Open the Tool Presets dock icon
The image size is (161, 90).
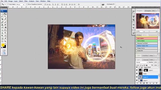(x=133, y=11)
